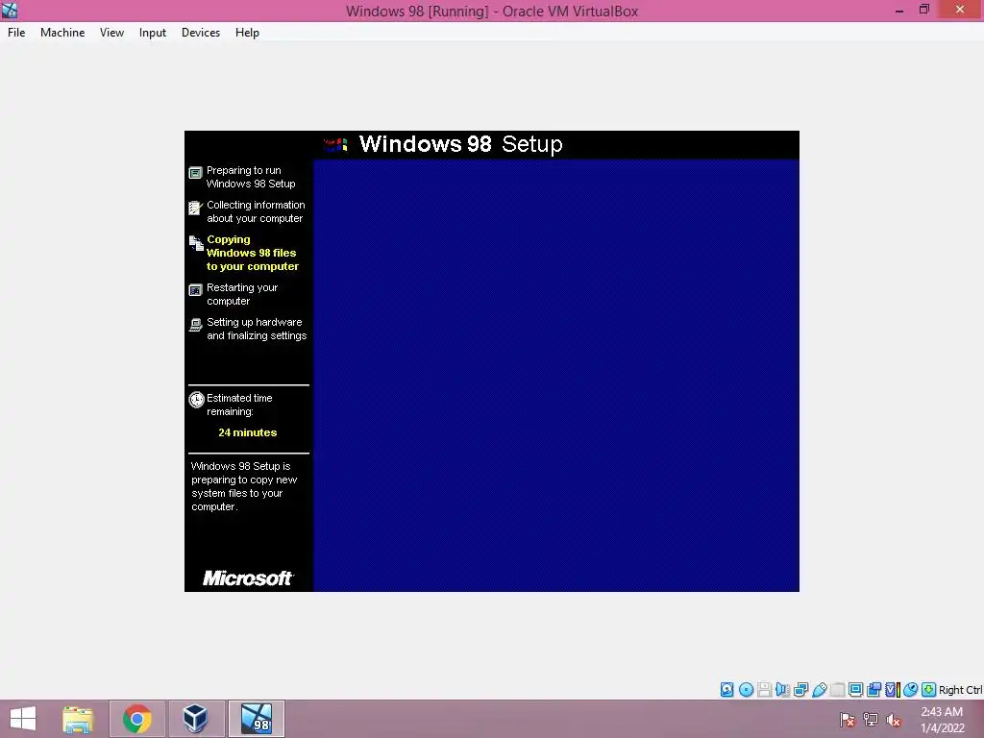Click the muted volume tray icon
This screenshot has height=738, width=984.
point(894,719)
